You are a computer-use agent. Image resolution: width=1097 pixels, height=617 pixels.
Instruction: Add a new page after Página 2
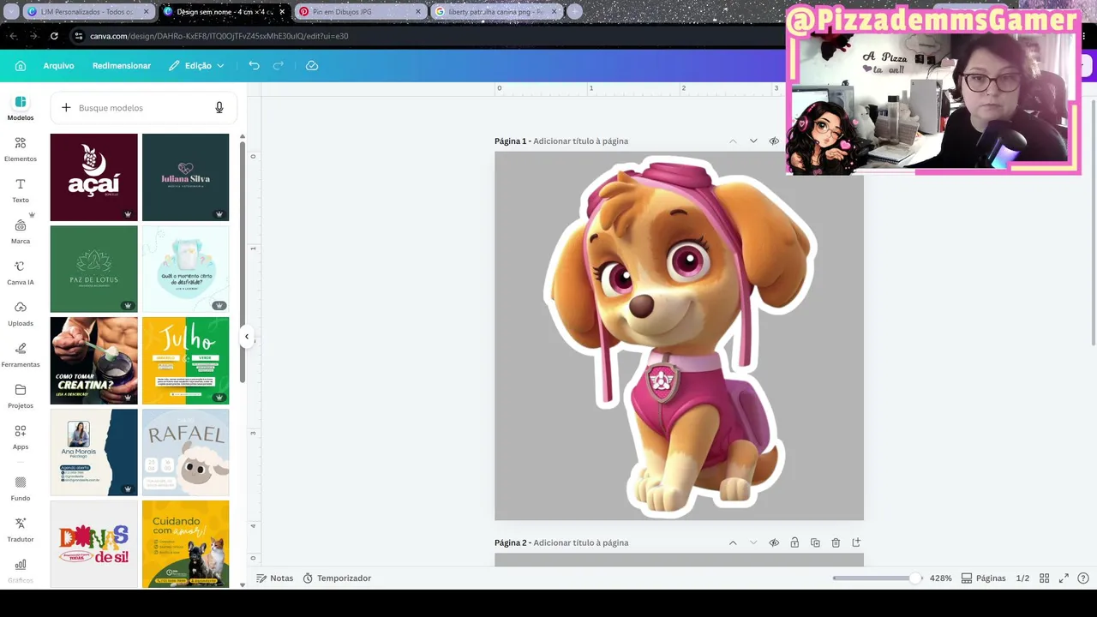point(856,543)
